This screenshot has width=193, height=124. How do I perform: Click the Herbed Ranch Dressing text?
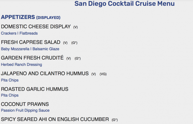coord(22,64)
